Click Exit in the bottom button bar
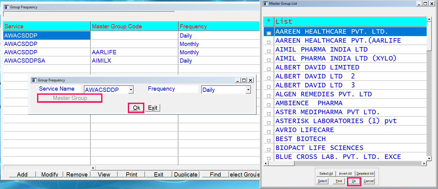 tap(159, 174)
